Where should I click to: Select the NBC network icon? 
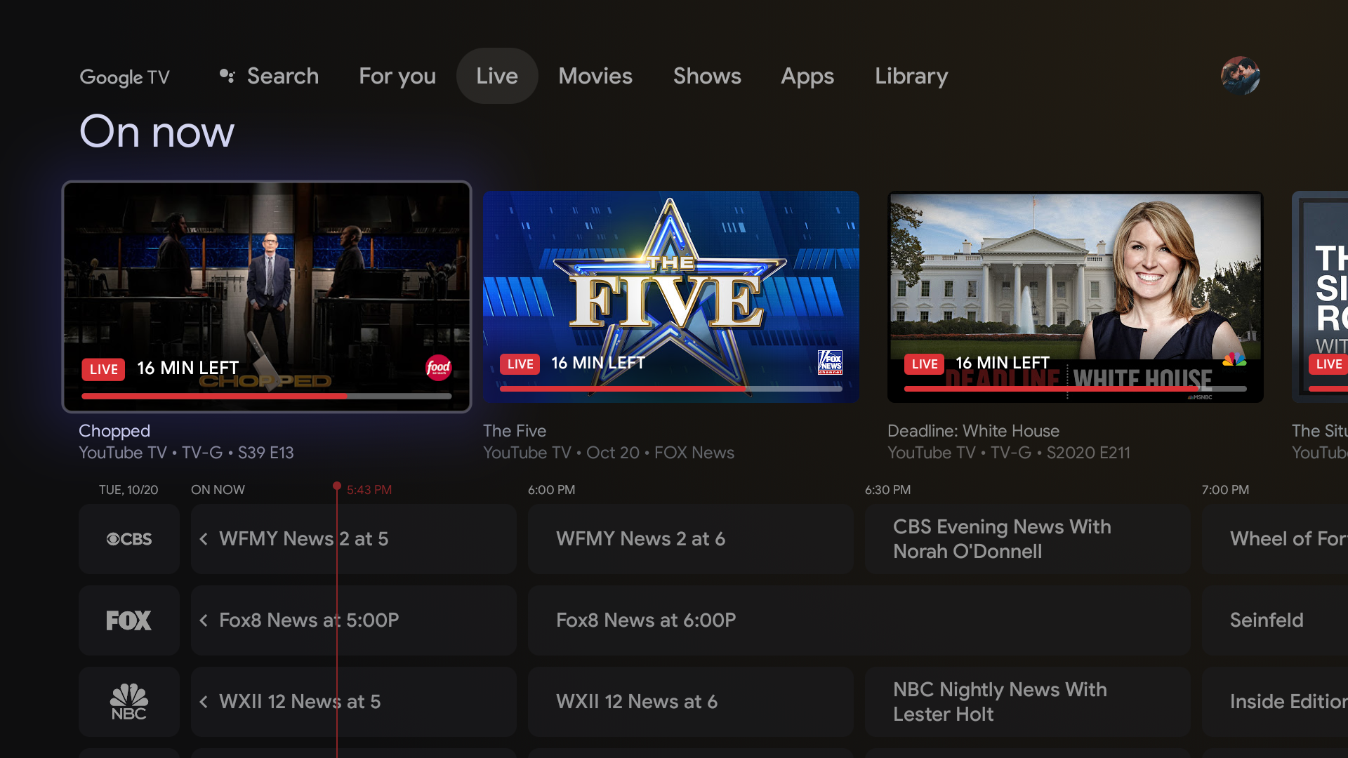pyautogui.click(x=128, y=700)
